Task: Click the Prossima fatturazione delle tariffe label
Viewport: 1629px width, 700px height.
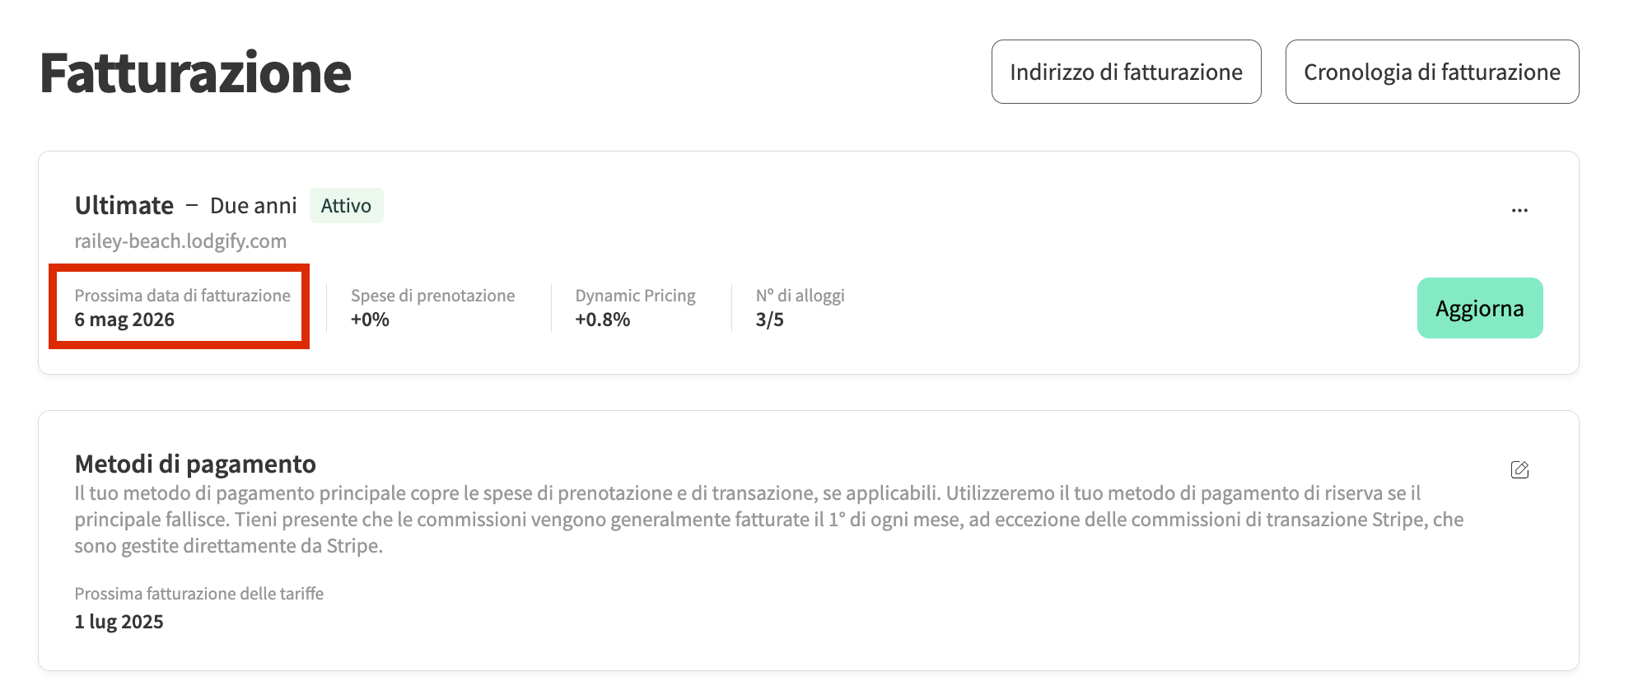Action: [x=198, y=594]
